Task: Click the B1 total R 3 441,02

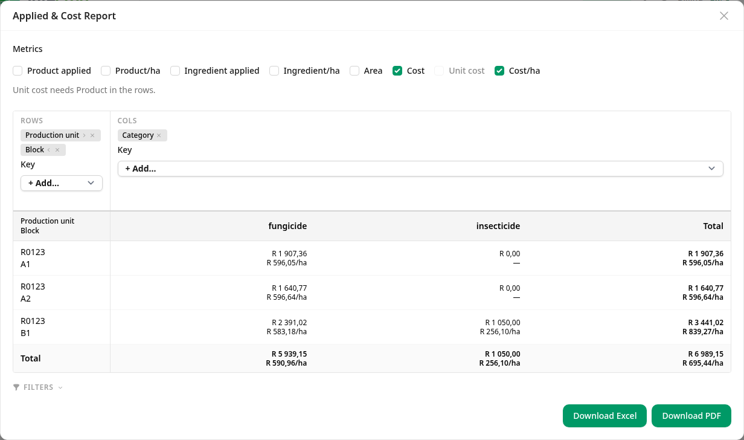Action: 705,323
